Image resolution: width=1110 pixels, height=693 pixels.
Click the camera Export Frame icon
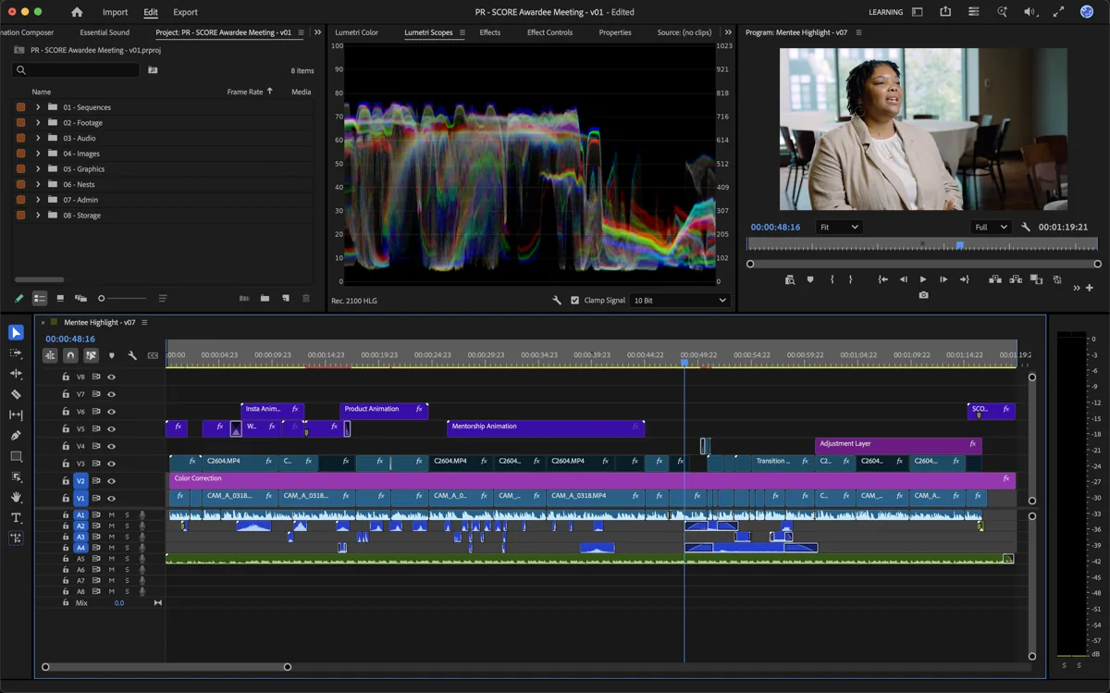click(923, 295)
